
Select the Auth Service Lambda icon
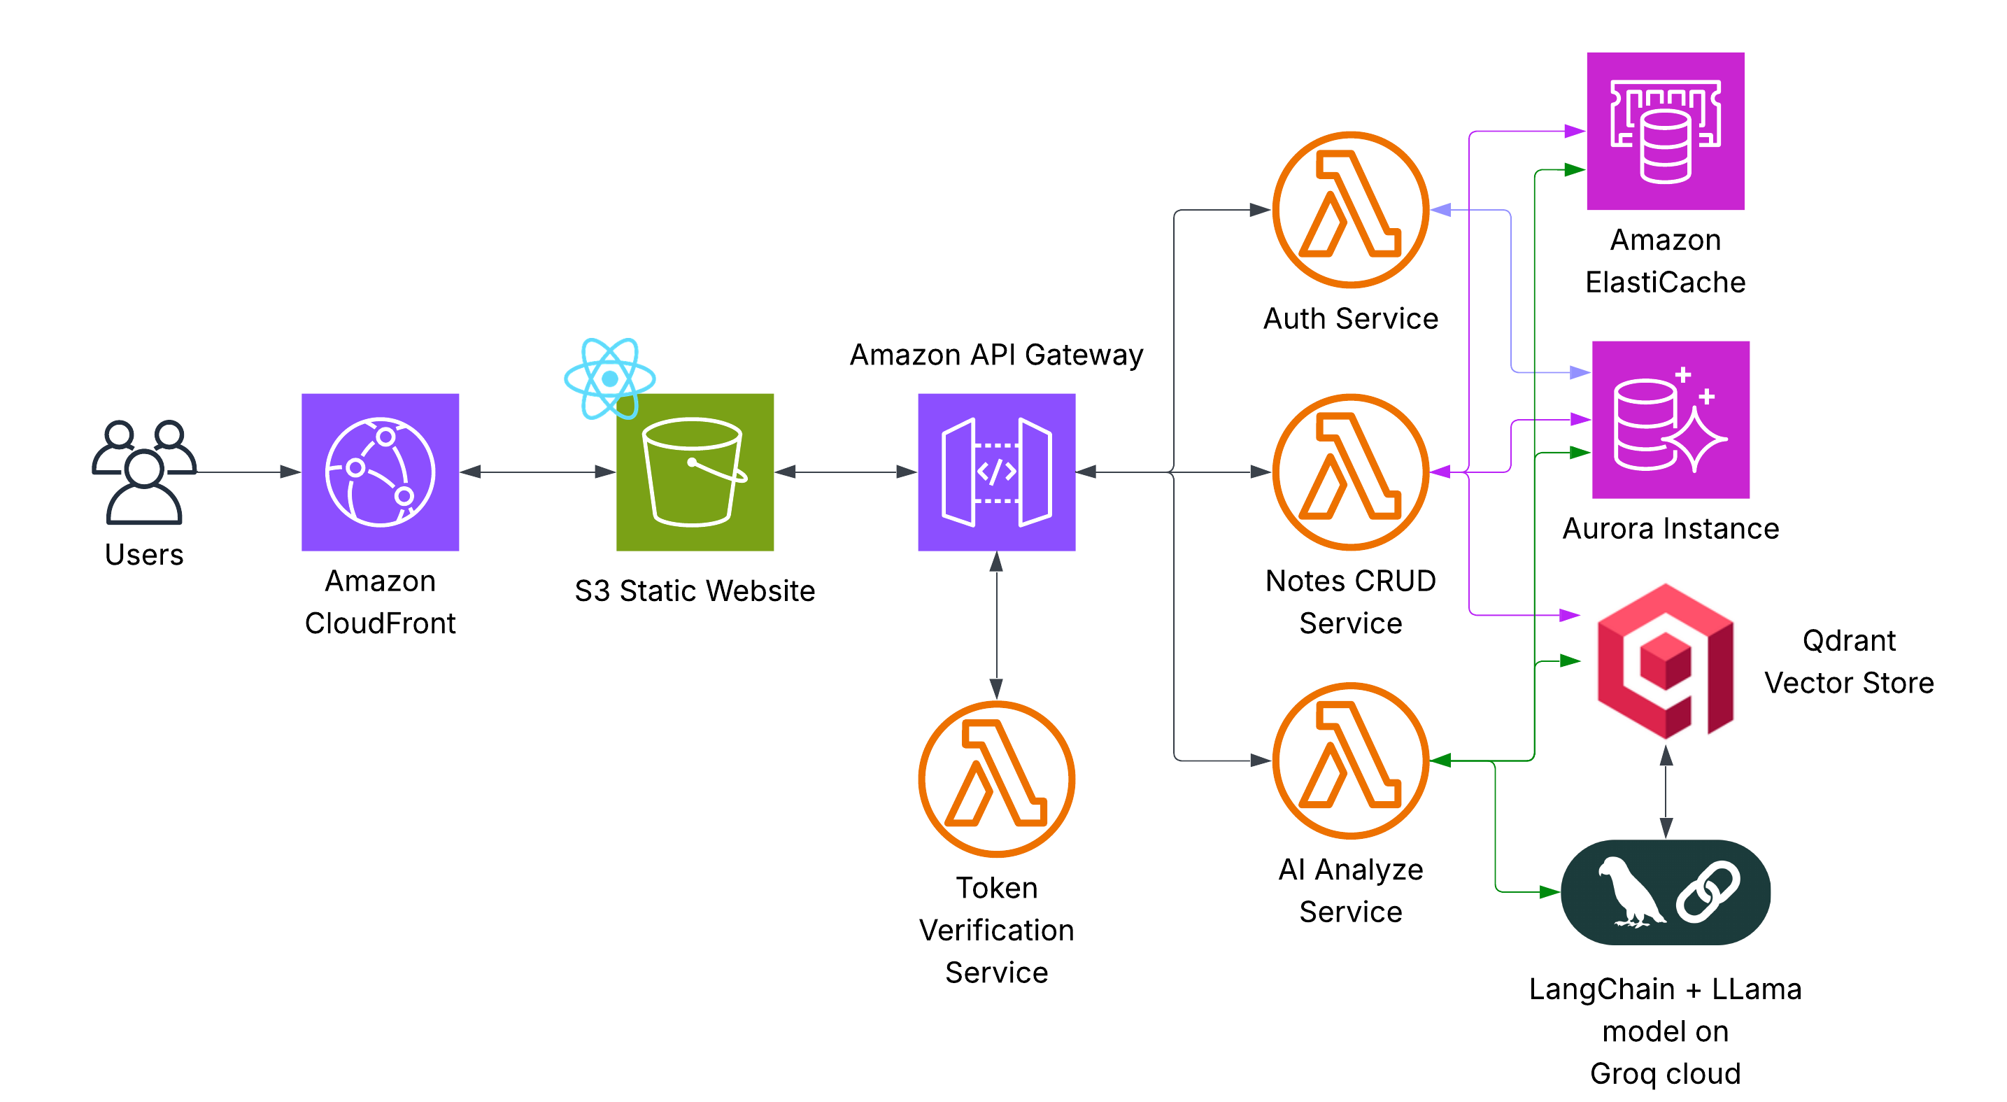point(1350,210)
